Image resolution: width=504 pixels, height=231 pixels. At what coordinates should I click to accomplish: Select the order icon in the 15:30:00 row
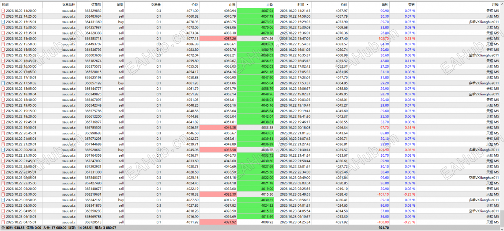(3, 27)
